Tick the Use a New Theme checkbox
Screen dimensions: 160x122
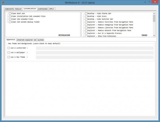pos(9,57)
